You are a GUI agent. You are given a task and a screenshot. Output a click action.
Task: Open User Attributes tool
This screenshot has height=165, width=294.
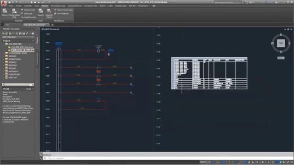click(61, 14)
